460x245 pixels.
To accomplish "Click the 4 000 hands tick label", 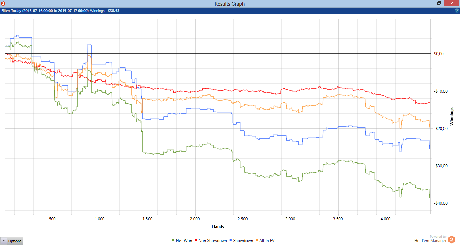I will pos(385,219).
